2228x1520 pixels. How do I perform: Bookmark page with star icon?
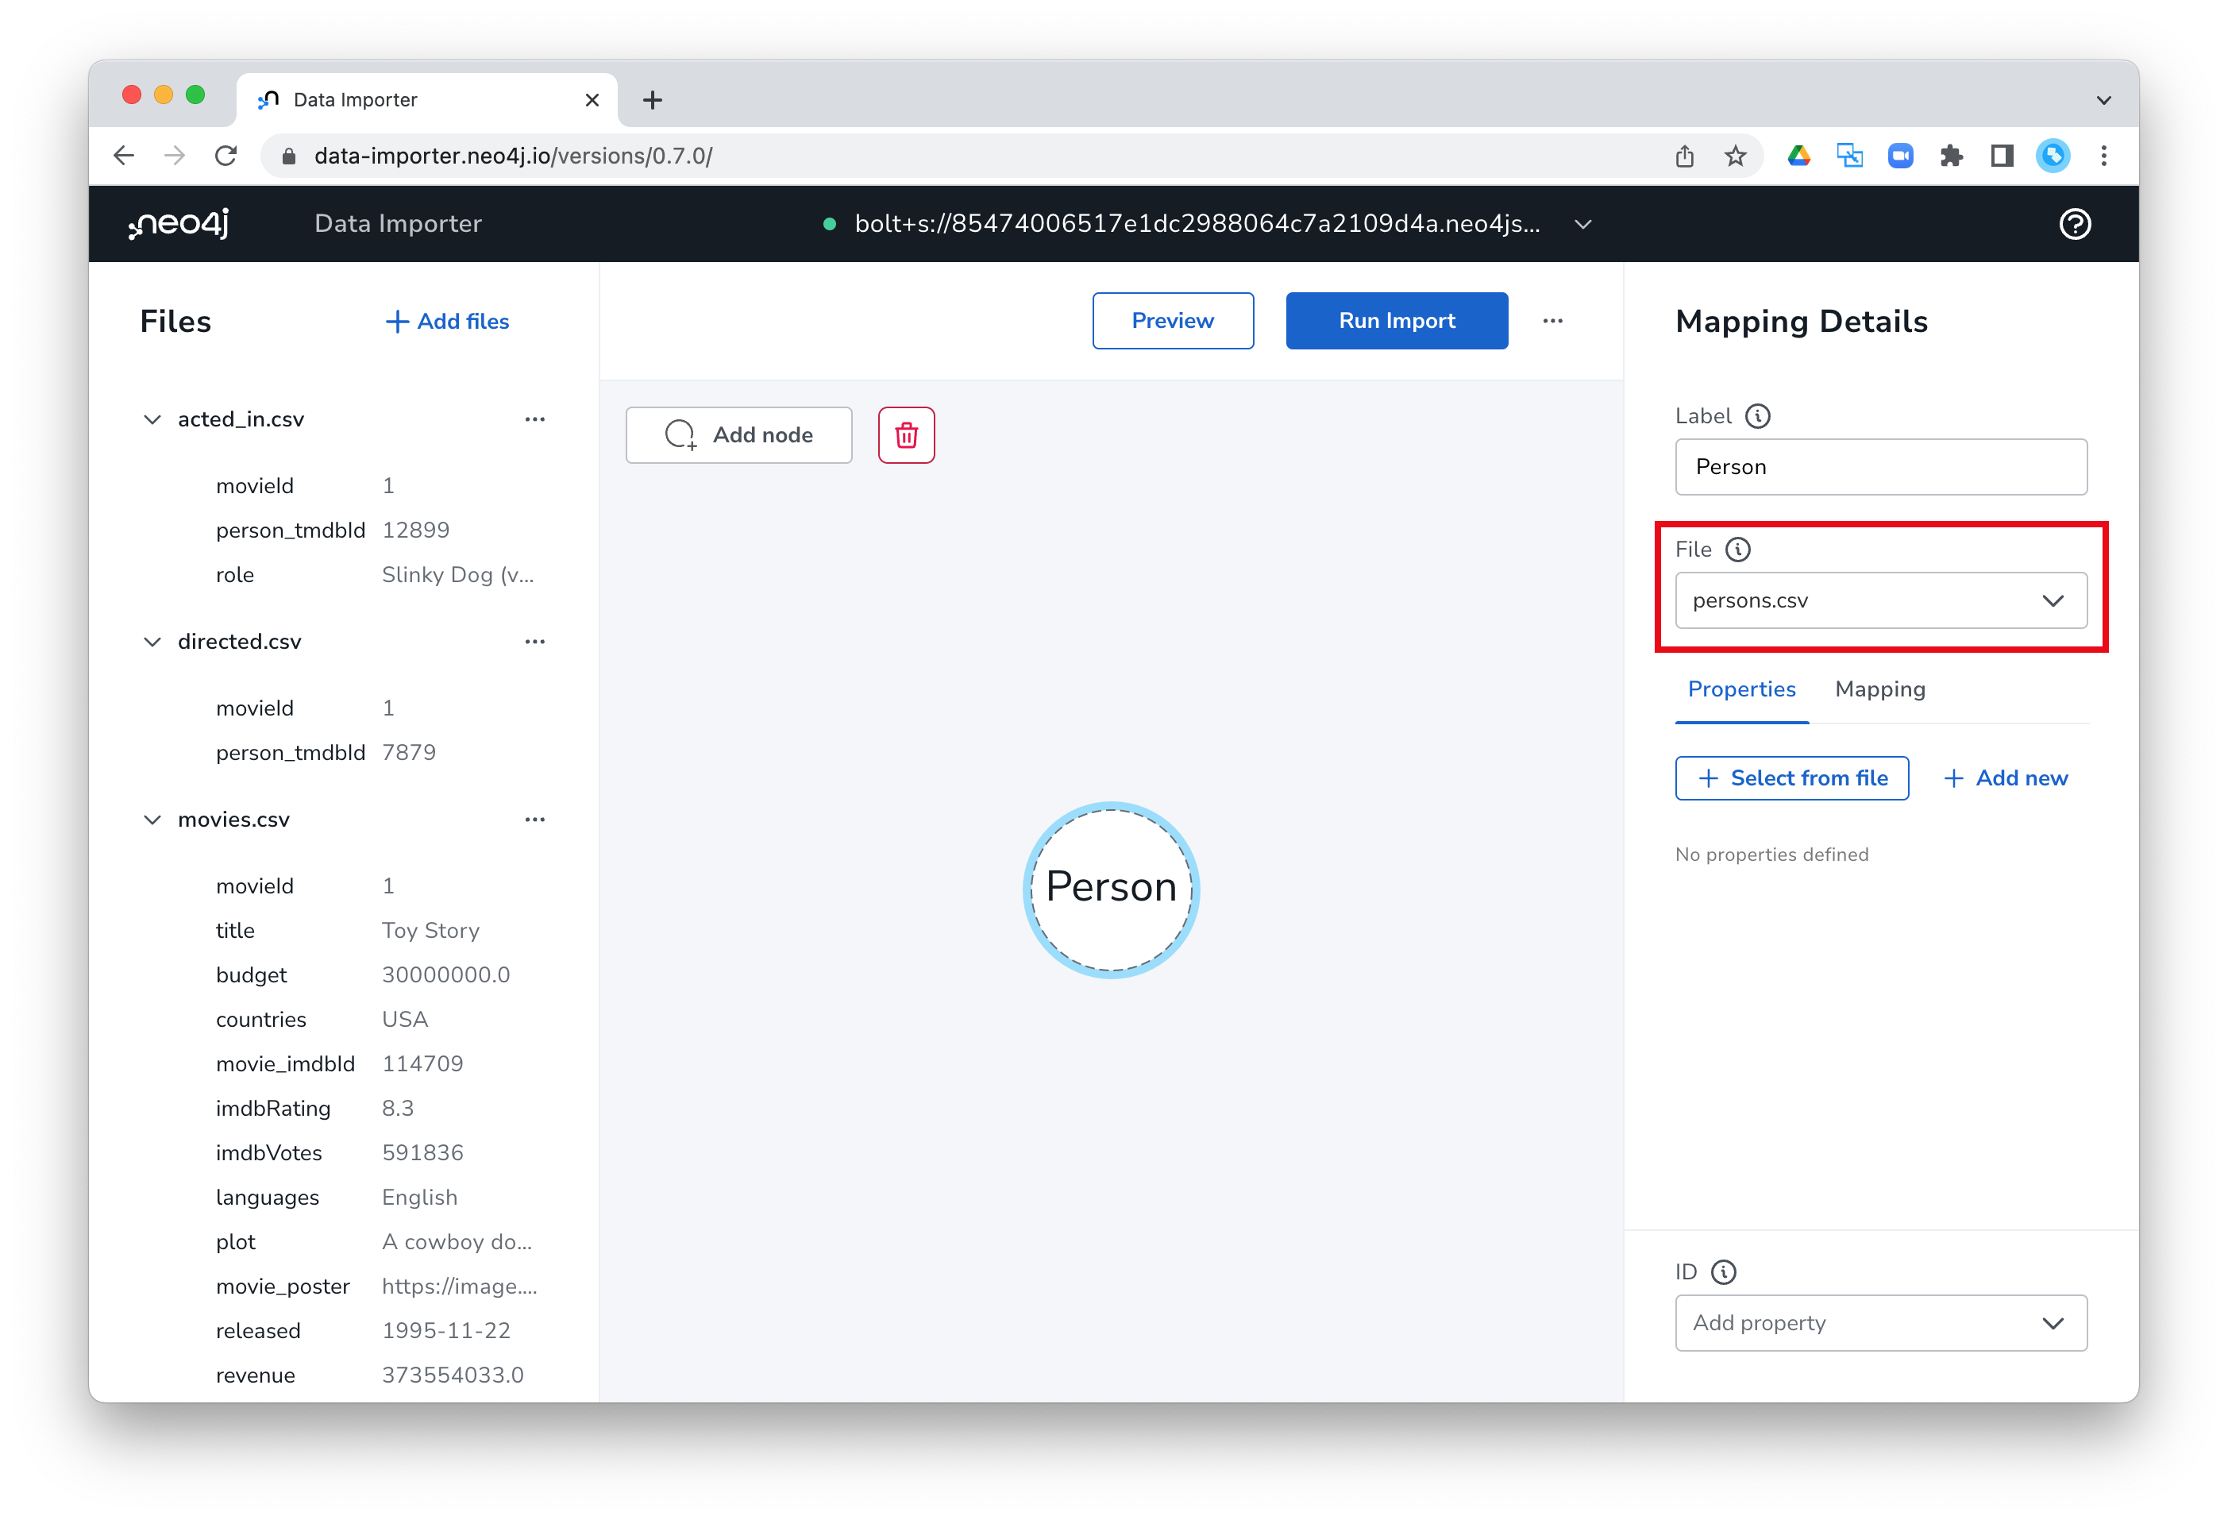pyautogui.click(x=1735, y=156)
